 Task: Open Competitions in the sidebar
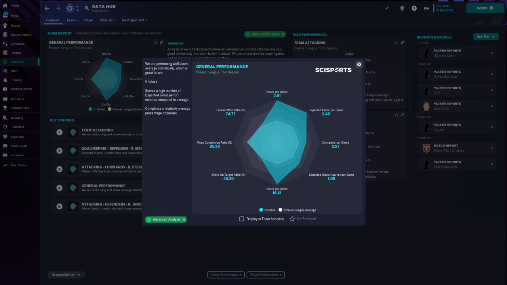point(20,108)
